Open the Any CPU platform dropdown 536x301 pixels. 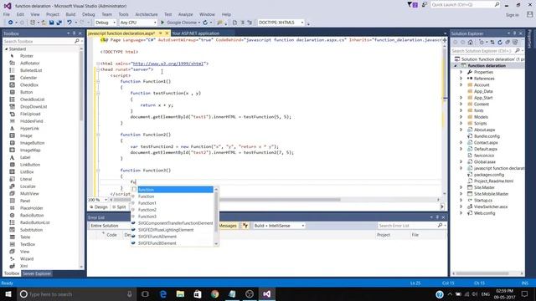(x=138, y=23)
